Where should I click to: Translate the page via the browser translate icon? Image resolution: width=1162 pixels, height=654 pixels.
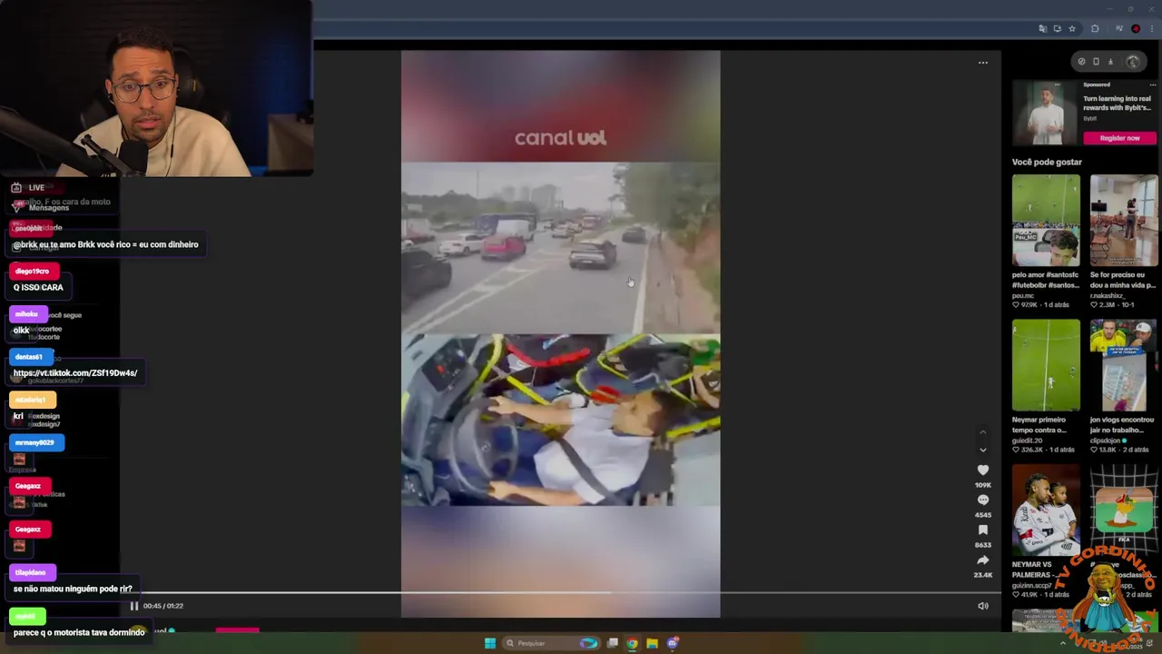click(1042, 29)
